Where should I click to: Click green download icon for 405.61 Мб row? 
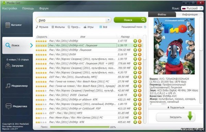tap(135, 122)
